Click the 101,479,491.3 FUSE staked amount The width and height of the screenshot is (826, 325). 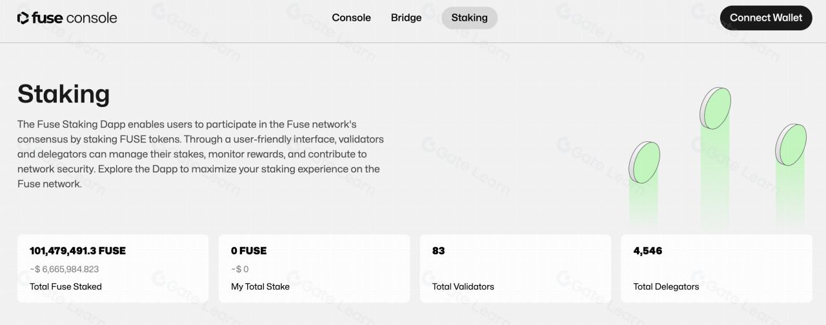[77, 251]
